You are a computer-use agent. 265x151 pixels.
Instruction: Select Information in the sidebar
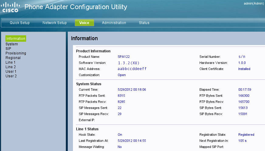[16, 39]
